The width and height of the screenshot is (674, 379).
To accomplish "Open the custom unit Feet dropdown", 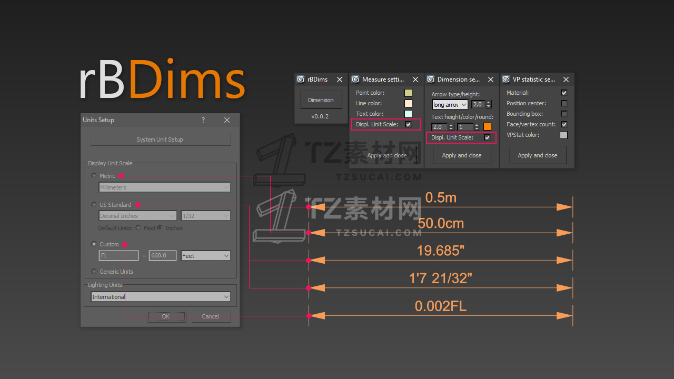I will tap(206, 256).
